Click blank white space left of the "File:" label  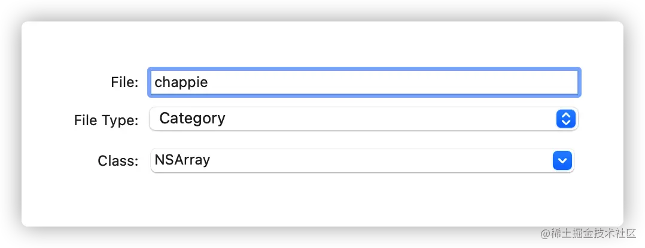pyautogui.click(x=60, y=82)
